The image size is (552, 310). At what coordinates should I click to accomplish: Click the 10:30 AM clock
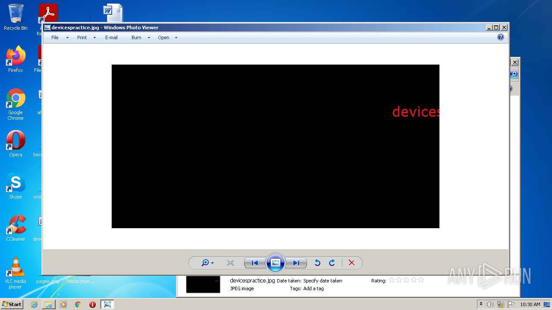point(530,304)
